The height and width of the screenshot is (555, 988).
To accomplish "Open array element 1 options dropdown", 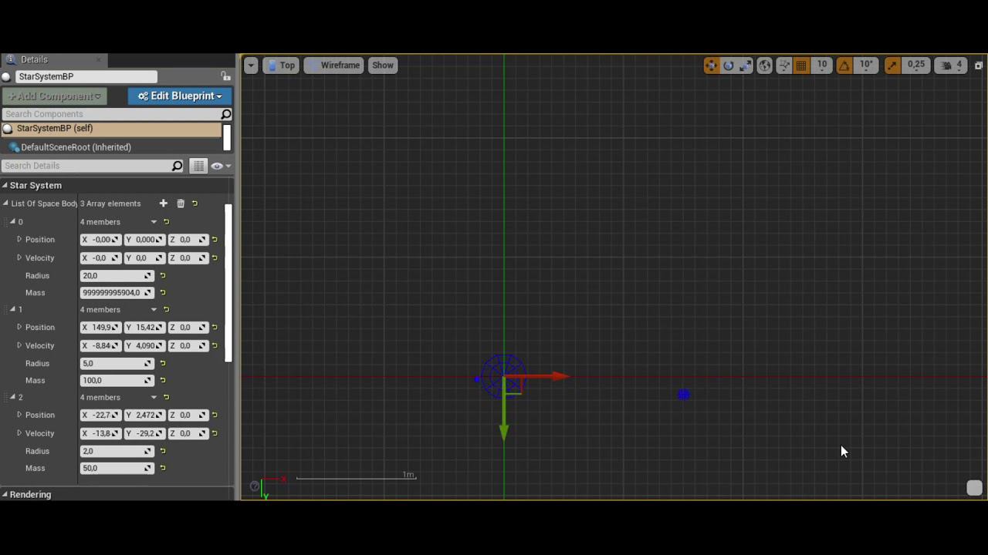I will pyautogui.click(x=154, y=310).
